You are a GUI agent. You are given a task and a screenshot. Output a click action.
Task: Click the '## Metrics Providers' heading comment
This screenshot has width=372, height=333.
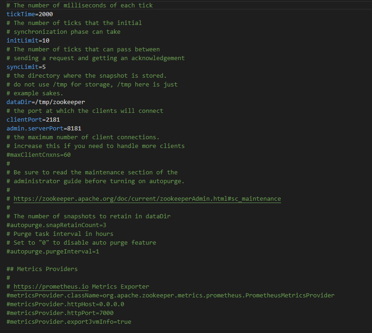(x=42, y=269)
